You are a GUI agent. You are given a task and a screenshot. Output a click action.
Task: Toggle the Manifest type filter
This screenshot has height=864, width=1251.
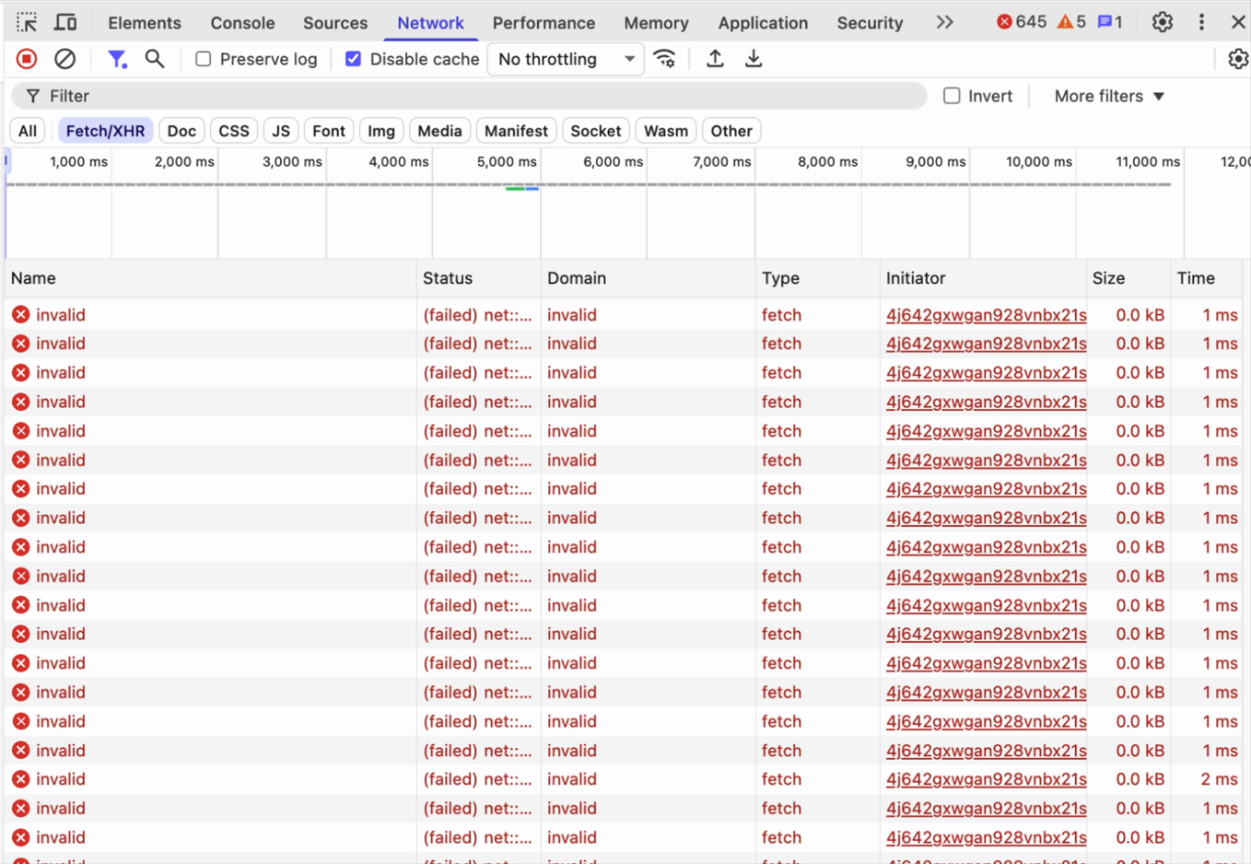click(x=516, y=131)
